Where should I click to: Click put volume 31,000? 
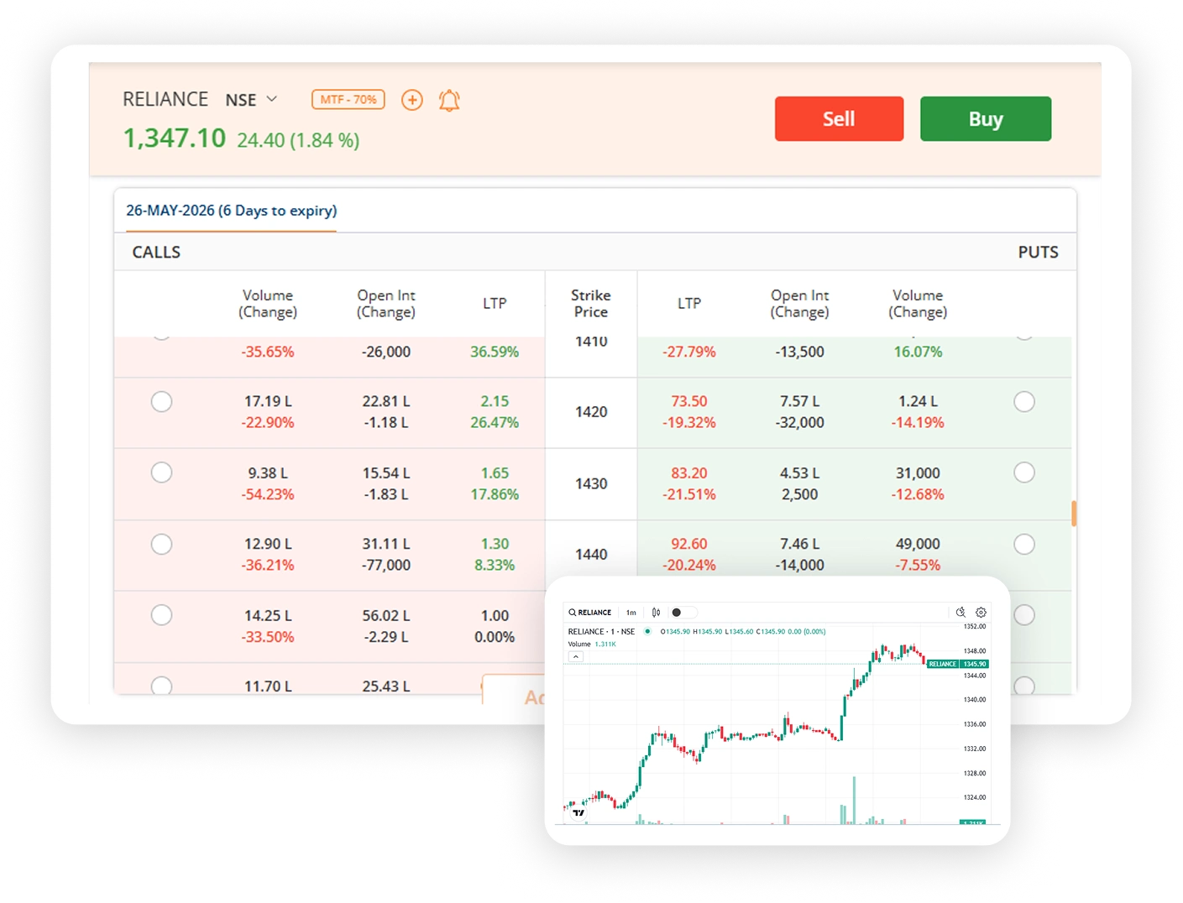[x=918, y=473]
